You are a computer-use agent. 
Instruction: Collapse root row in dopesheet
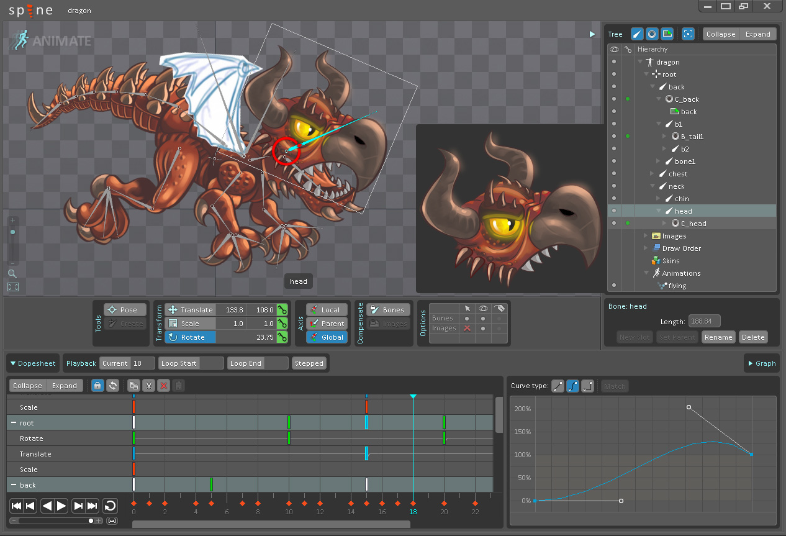(x=13, y=422)
